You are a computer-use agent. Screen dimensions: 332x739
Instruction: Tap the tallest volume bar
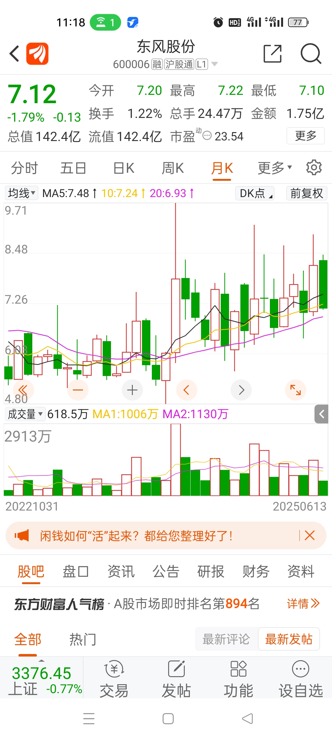pyautogui.click(x=176, y=459)
